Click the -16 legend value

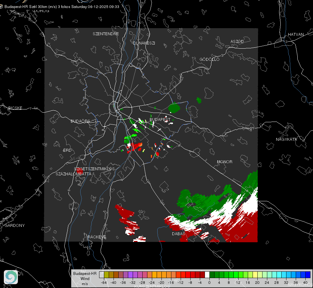point(171,283)
